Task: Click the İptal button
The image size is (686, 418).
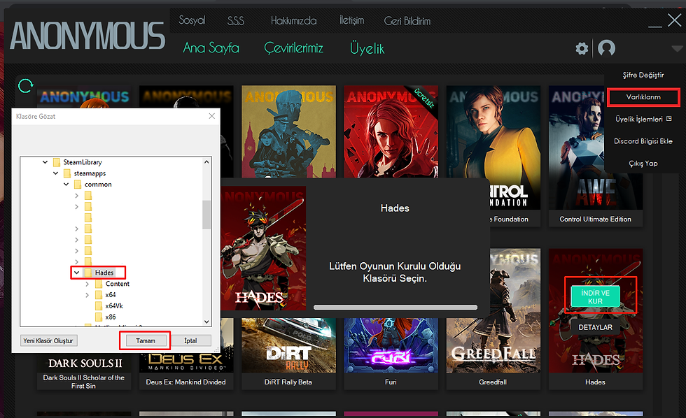Action: [190, 340]
